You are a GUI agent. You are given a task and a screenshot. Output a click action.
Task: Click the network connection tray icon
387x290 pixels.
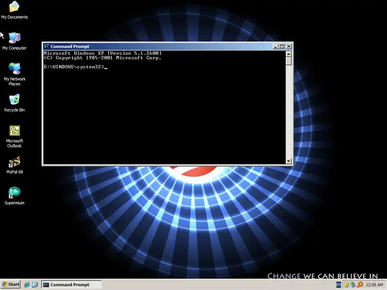click(x=353, y=285)
